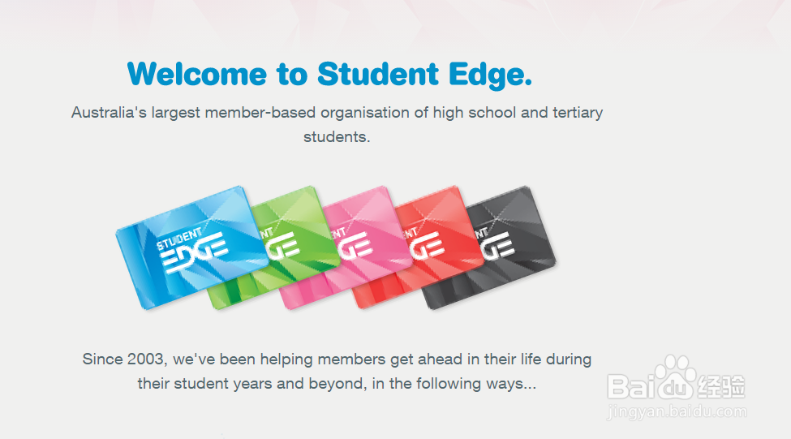The image size is (791, 439).
Task: Click the 'Australia's largest member-based organisation' line
Action: pos(337,113)
